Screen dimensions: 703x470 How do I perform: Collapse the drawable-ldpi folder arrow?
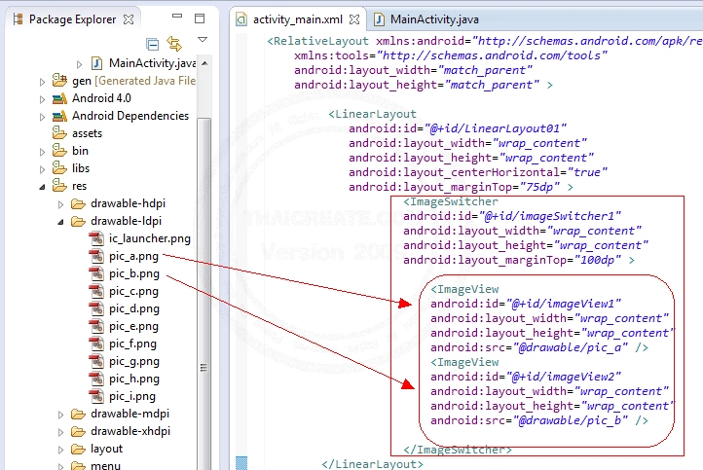(x=61, y=221)
